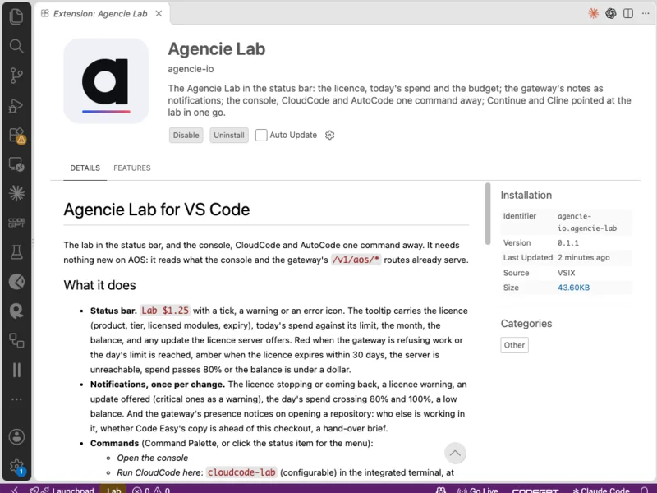Show additional views via the ellipsis in the activity bar
The height and width of the screenshot is (493, 657).
pyautogui.click(x=16, y=399)
